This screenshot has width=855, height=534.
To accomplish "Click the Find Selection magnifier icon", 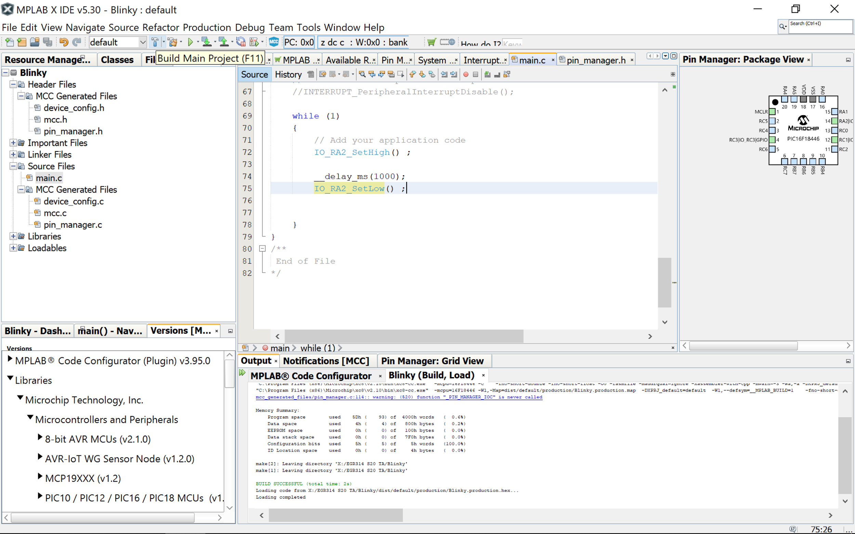I will [362, 74].
